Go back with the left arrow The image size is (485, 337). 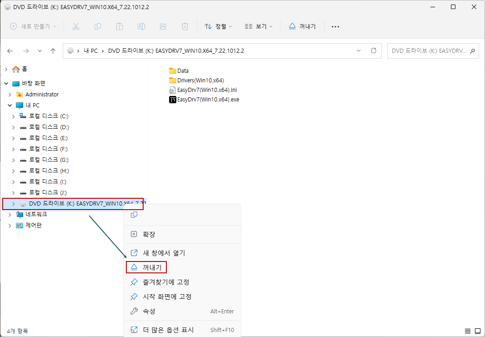point(10,51)
